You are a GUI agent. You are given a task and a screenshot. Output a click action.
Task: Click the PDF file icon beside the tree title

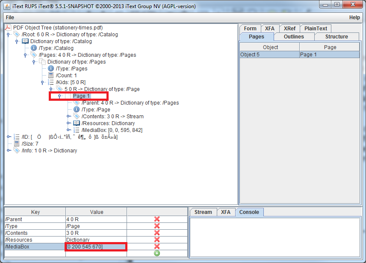click(8, 26)
